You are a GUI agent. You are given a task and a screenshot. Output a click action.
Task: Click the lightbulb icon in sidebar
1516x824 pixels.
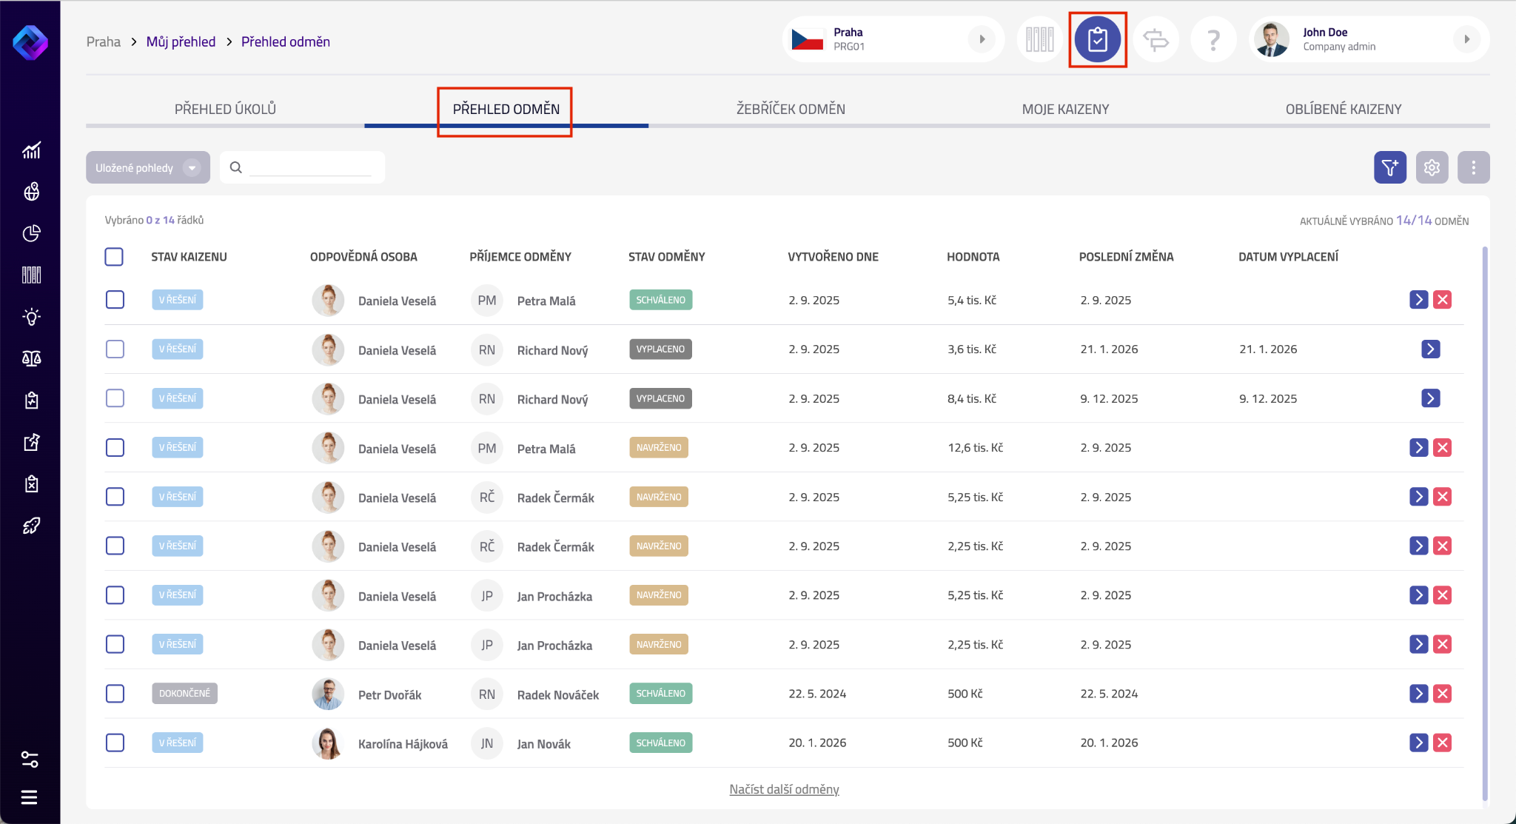31,318
